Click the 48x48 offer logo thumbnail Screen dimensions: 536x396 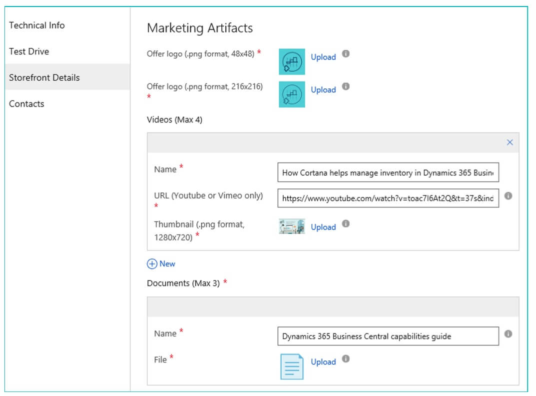click(x=292, y=61)
